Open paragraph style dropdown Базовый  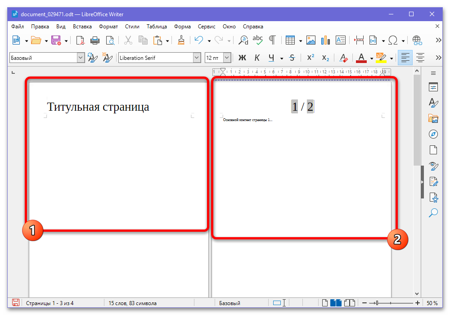81,58
